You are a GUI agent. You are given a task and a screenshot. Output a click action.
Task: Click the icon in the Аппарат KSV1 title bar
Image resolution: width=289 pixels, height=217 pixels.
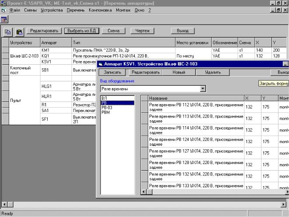[x=100, y=64]
